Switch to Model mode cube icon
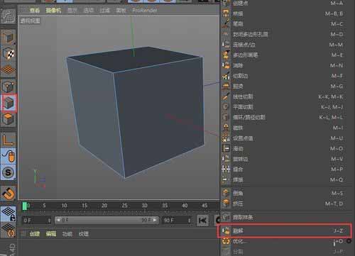The image size is (355, 256). [9, 38]
